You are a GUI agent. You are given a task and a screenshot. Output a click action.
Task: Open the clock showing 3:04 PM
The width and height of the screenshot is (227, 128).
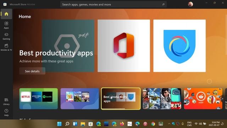(x=214, y=124)
